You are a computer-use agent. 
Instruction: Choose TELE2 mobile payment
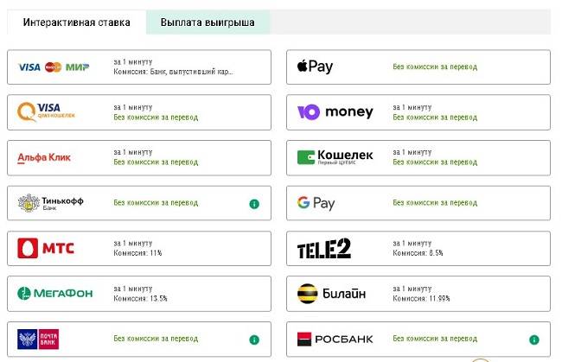click(x=418, y=249)
